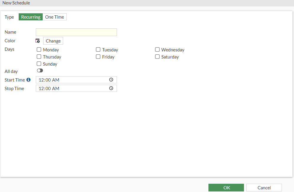
Task: Switch to the One Time schedule type
Action: (x=54, y=17)
